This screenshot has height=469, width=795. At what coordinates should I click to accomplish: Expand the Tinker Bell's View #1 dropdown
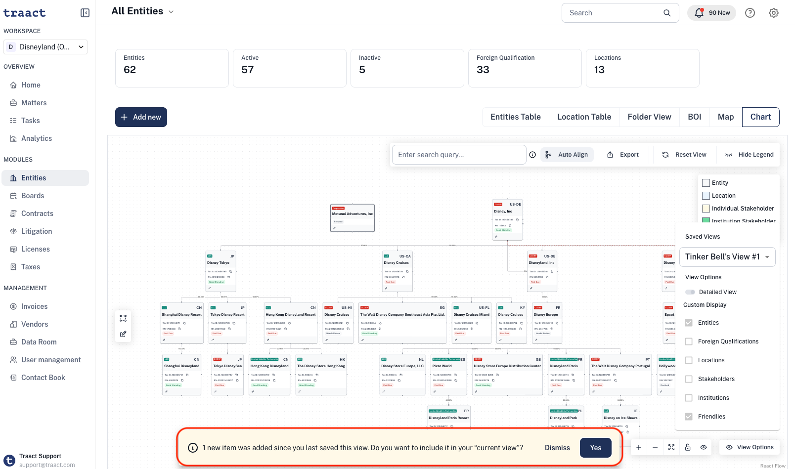coord(727,257)
